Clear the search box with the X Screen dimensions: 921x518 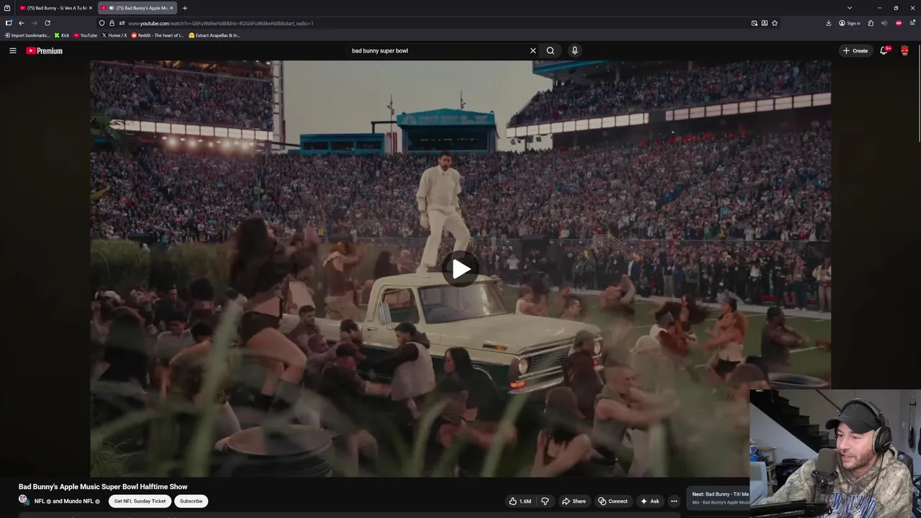click(x=533, y=50)
